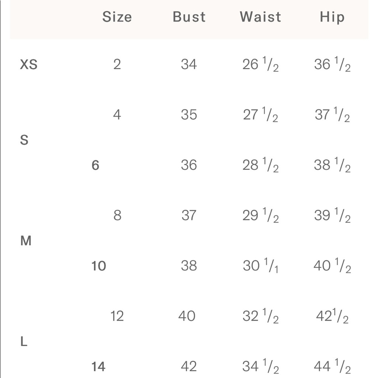Select the L size label
This screenshot has height=378, width=378.
tap(23, 341)
